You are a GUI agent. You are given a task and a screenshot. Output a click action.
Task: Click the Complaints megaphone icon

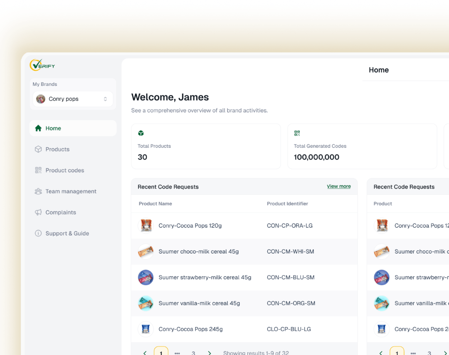click(38, 212)
